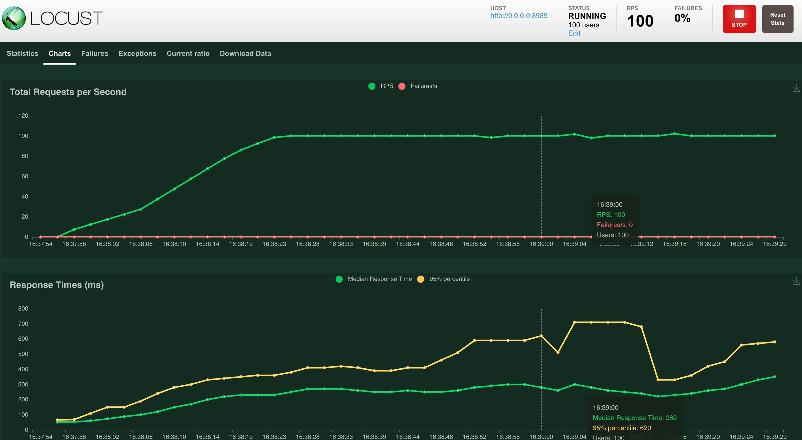View the Current ratio tab
Screen dimensions: 802x440
188,54
